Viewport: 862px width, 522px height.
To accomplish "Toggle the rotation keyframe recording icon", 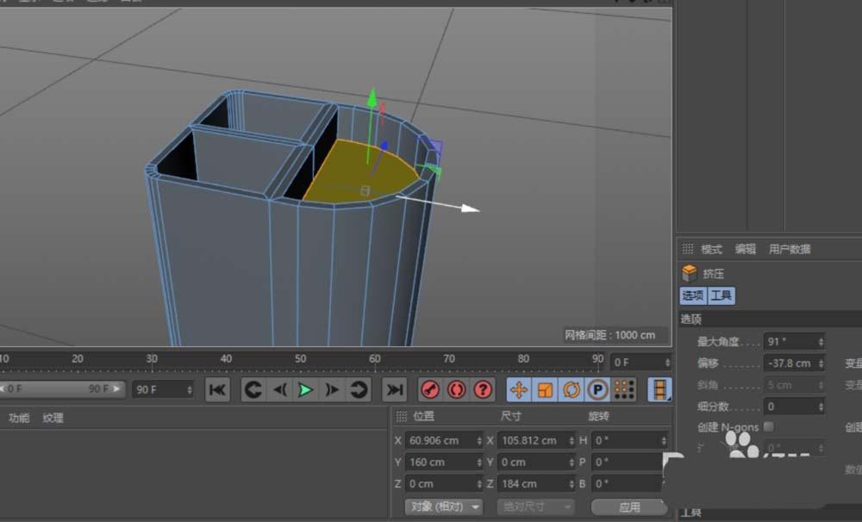I will pyautogui.click(x=572, y=389).
